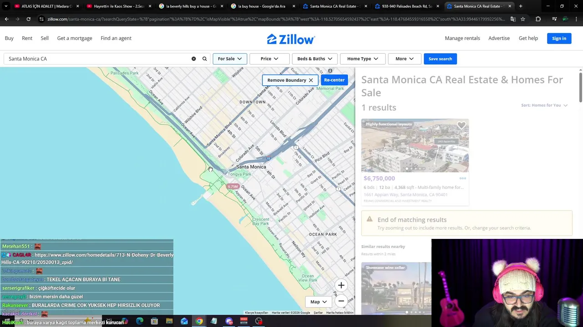This screenshot has width=583, height=327.
Task: Zoom out on the map
Action: tap(341, 301)
